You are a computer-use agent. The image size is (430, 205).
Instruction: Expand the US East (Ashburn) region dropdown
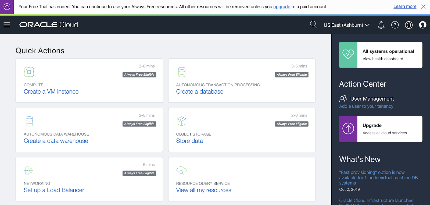(x=346, y=25)
